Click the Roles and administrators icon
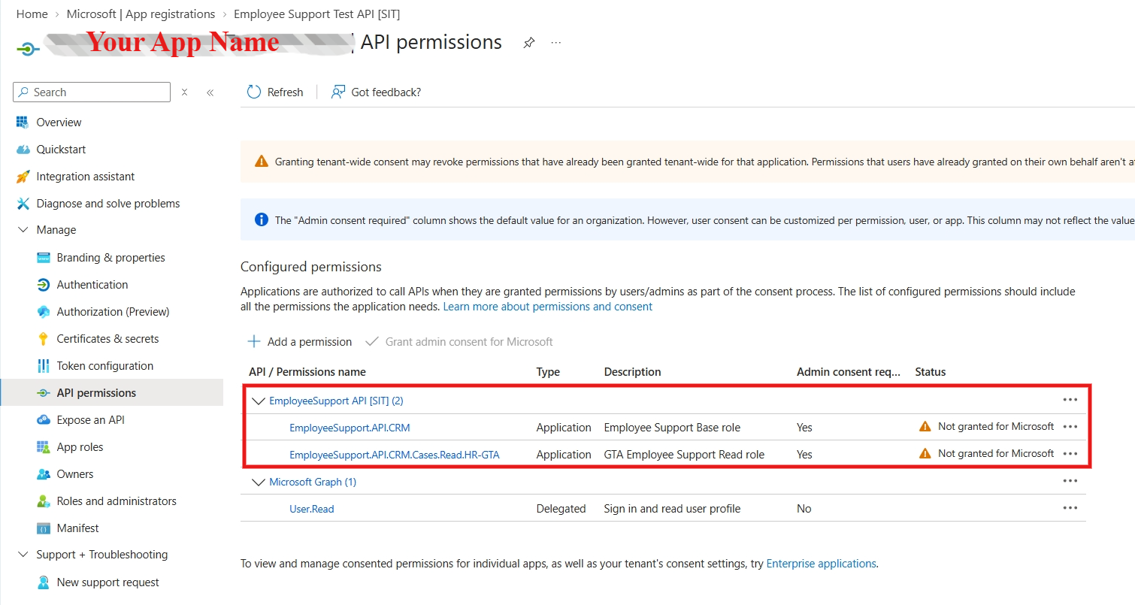 point(43,501)
